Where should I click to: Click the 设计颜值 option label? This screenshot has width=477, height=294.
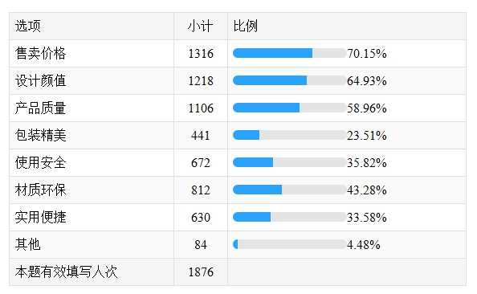tap(40, 81)
